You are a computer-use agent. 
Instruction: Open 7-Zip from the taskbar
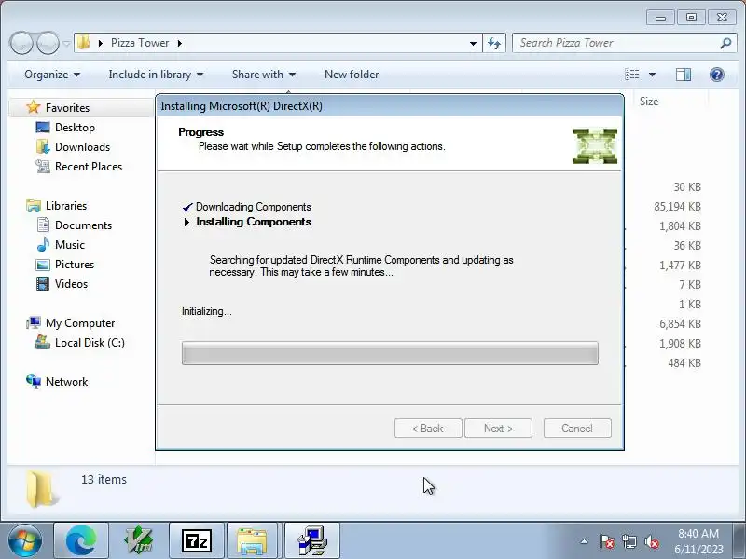click(197, 541)
